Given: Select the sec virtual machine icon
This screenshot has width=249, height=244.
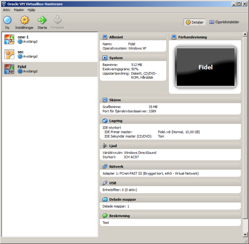Looking at the screenshot, I should [x=9, y=54].
